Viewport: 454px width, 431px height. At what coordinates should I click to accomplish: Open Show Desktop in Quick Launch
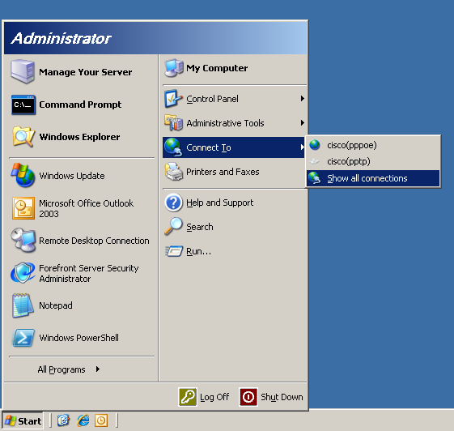click(63, 420)
